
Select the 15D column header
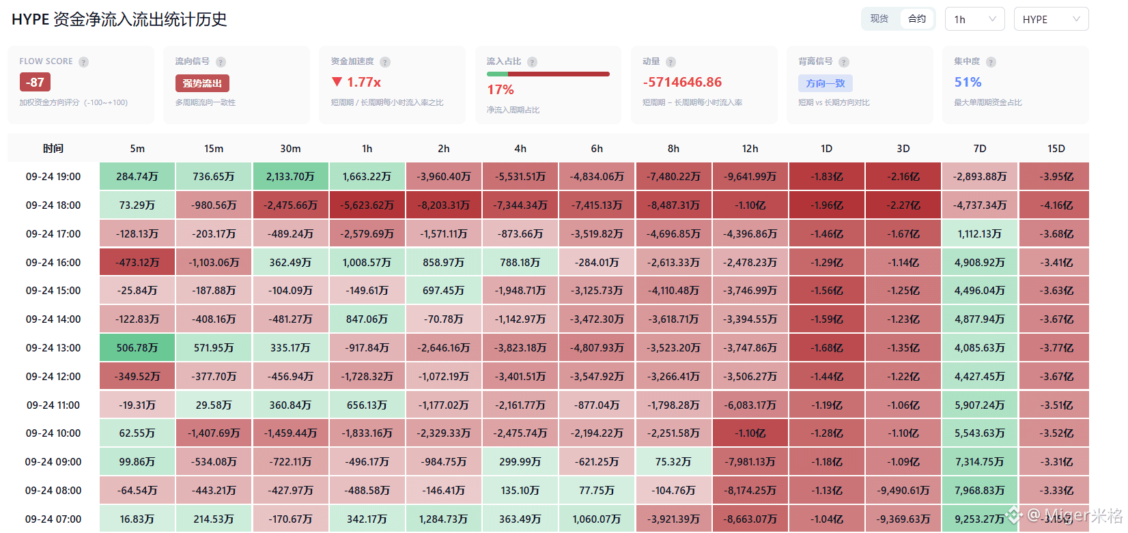pos(1056,148)
